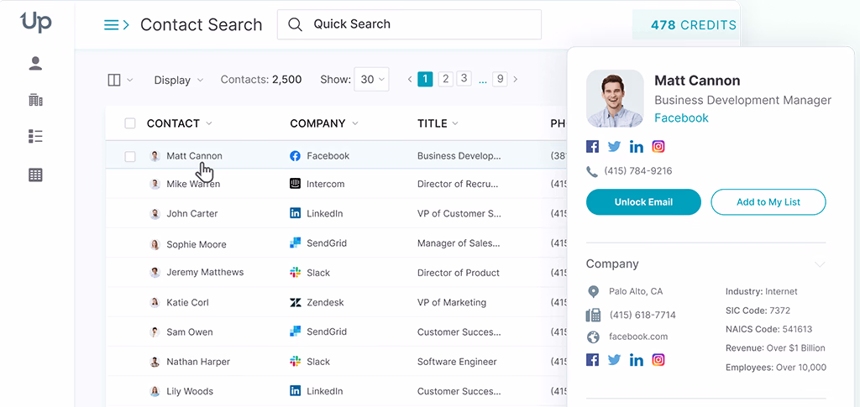The height and width of the screenshot is (407, 860).
Task: Select the Nathan Harper contact name
Action: point(198,362)
